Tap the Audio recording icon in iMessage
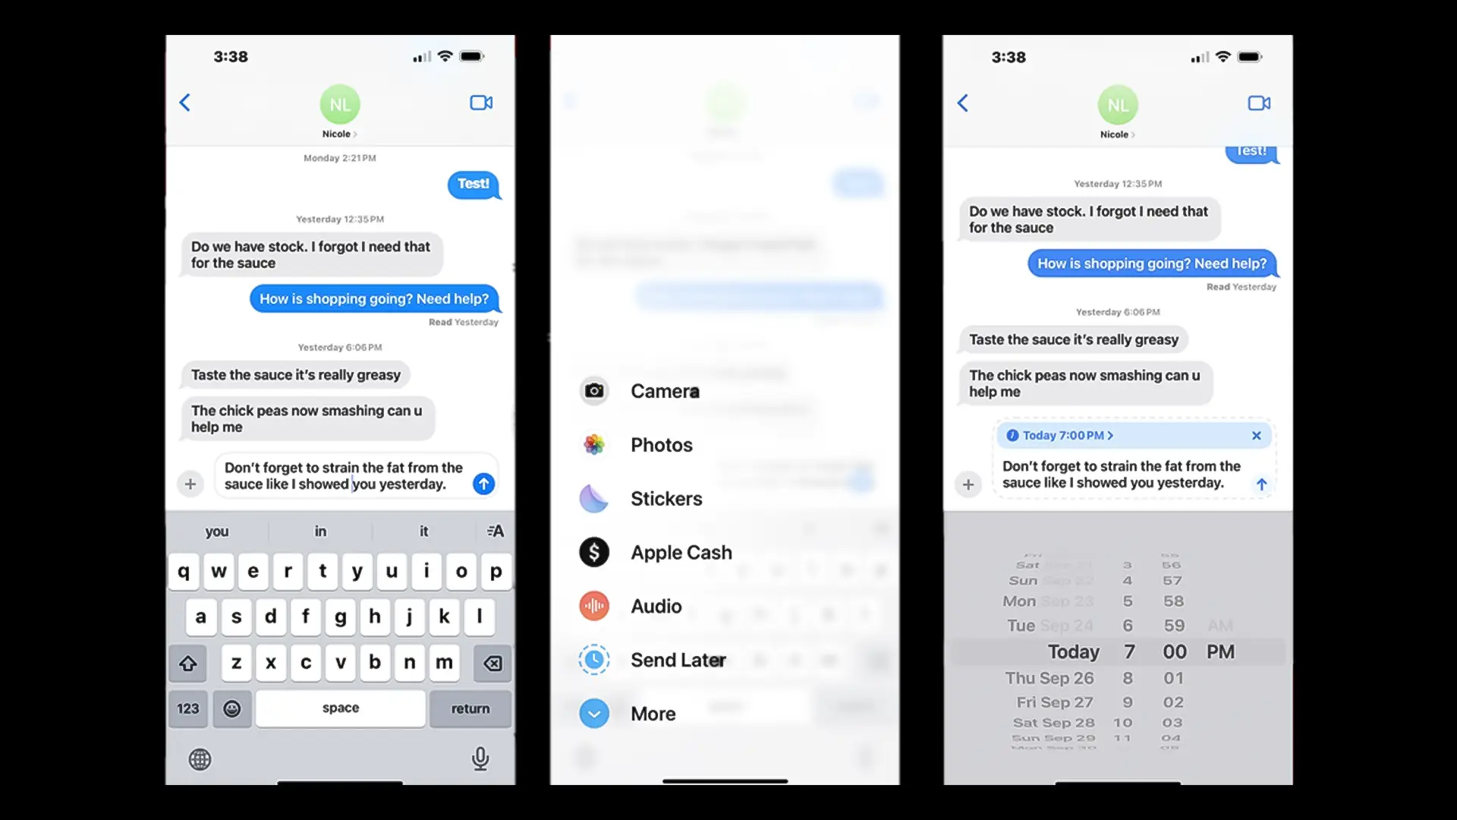1457x820 pixels. click(x=593, y=604)
